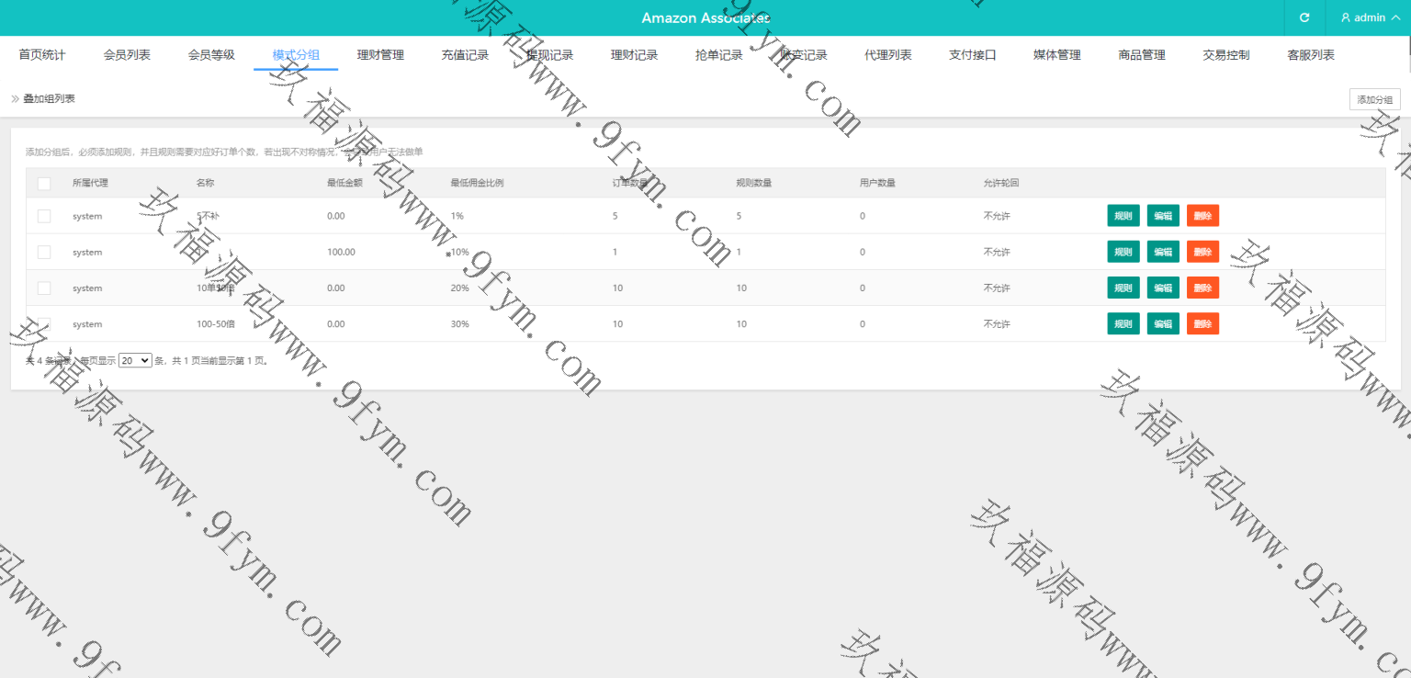Check the box for the 1% commission row
This screenshot has height=678, width=1411.
tap(44, 216)
